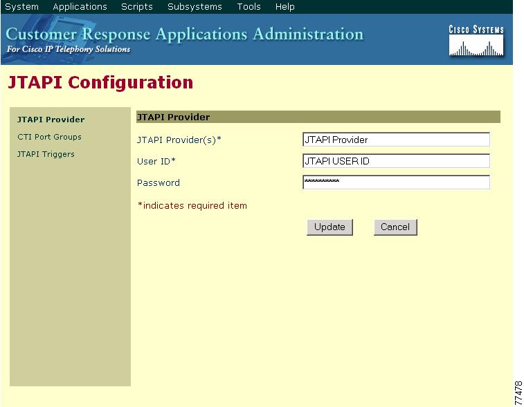Screen dimensions: 524x407
Task: Click the Password input field
Action: click(x=396, y=182)
